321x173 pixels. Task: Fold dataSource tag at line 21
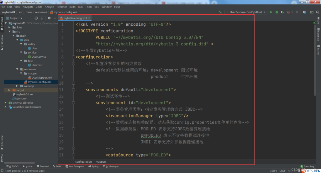point(73,155)
